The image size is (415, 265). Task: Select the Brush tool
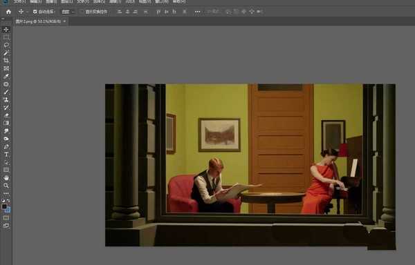point(6,92)
